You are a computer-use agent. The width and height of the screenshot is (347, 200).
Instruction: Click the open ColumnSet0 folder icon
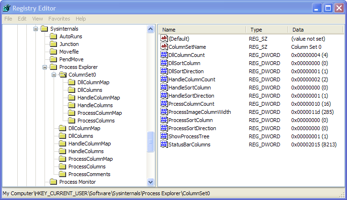(63, 75)
